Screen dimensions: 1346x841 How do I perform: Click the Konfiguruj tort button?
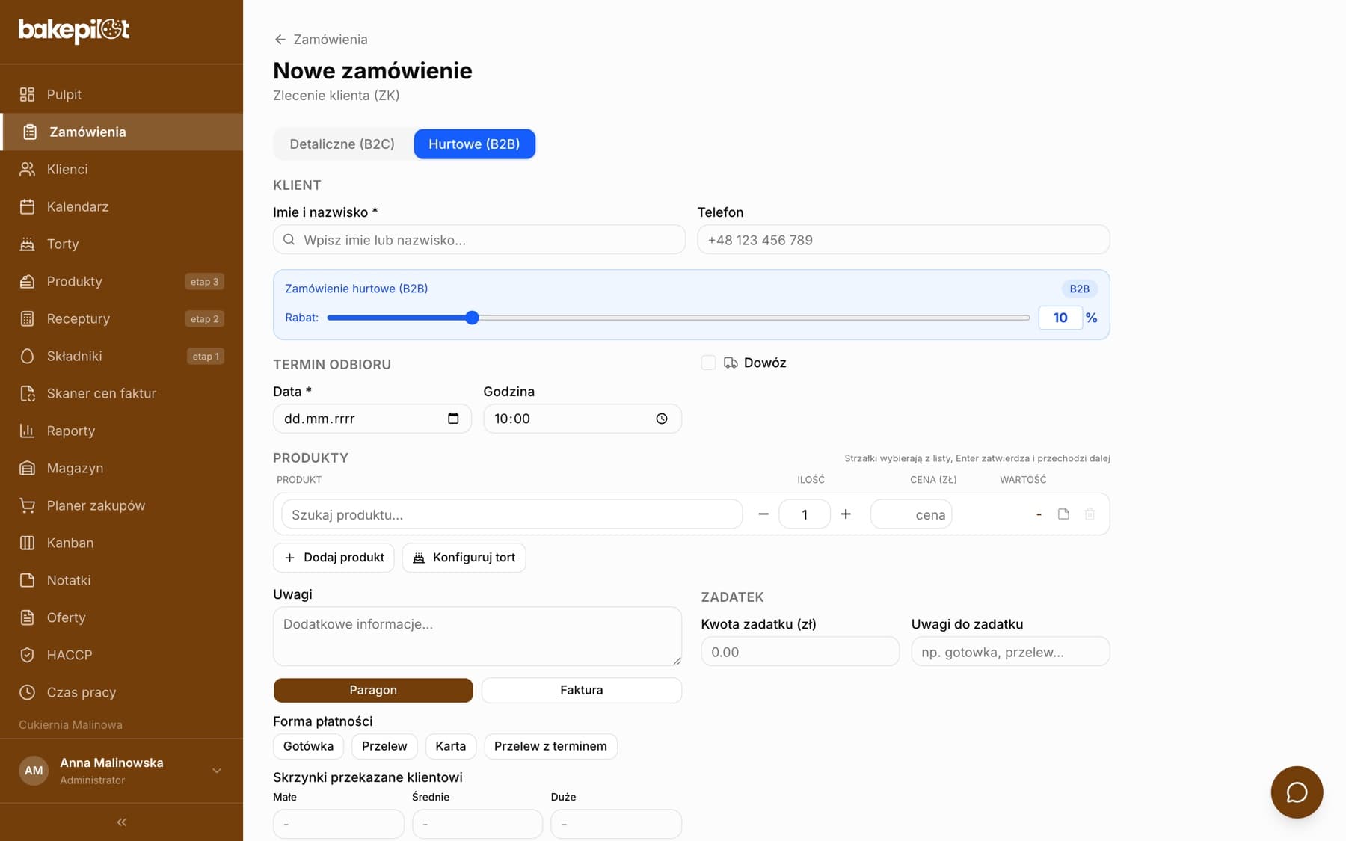coord(464,558)
